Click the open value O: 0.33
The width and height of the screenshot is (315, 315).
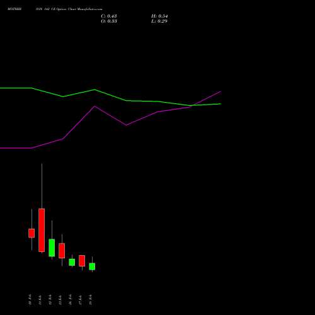coord(109,21)
